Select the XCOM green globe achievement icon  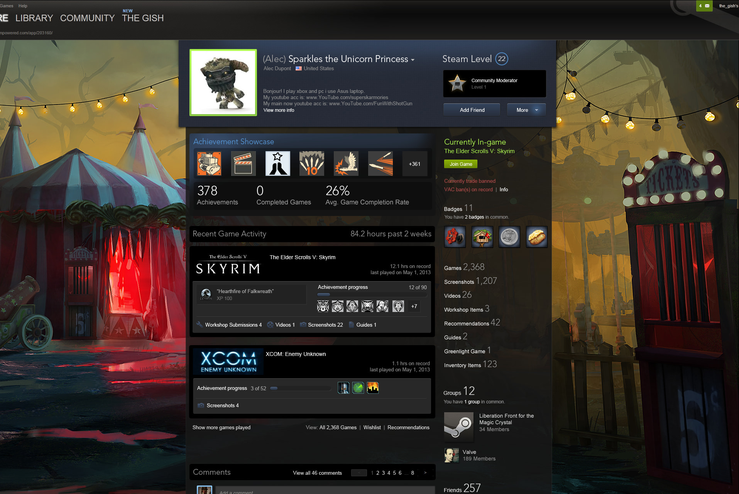click(358, 388)
